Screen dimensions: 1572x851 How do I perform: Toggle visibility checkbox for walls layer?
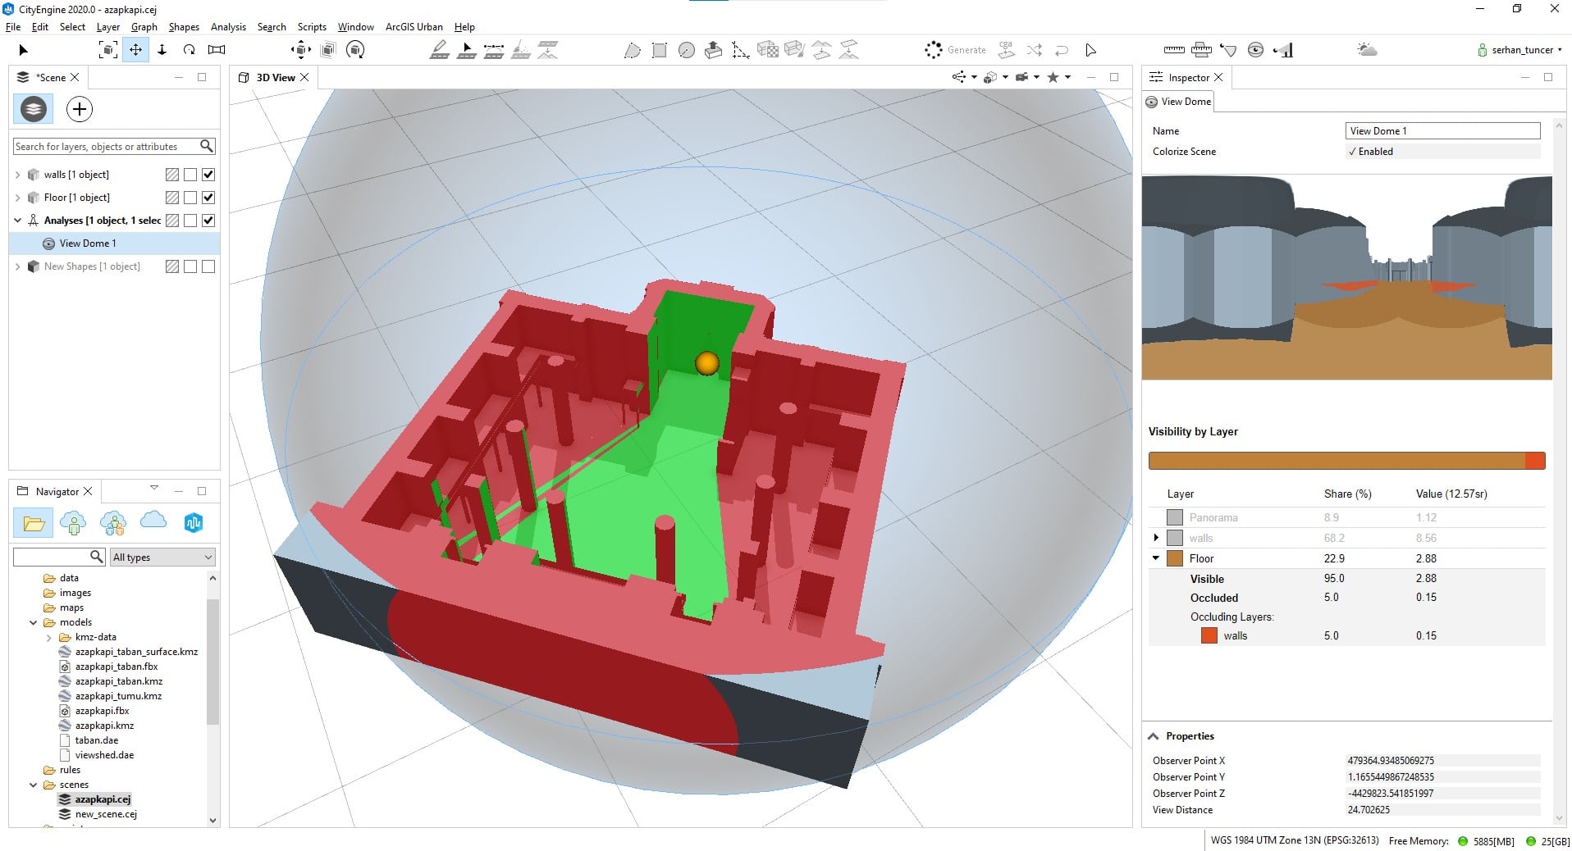coord(208,175)
